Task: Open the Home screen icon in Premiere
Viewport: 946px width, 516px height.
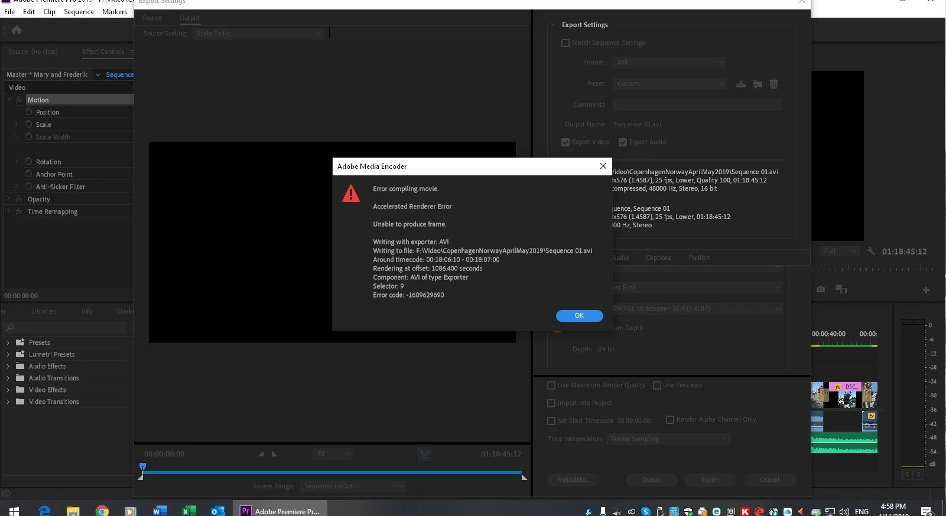Action: 17,30
